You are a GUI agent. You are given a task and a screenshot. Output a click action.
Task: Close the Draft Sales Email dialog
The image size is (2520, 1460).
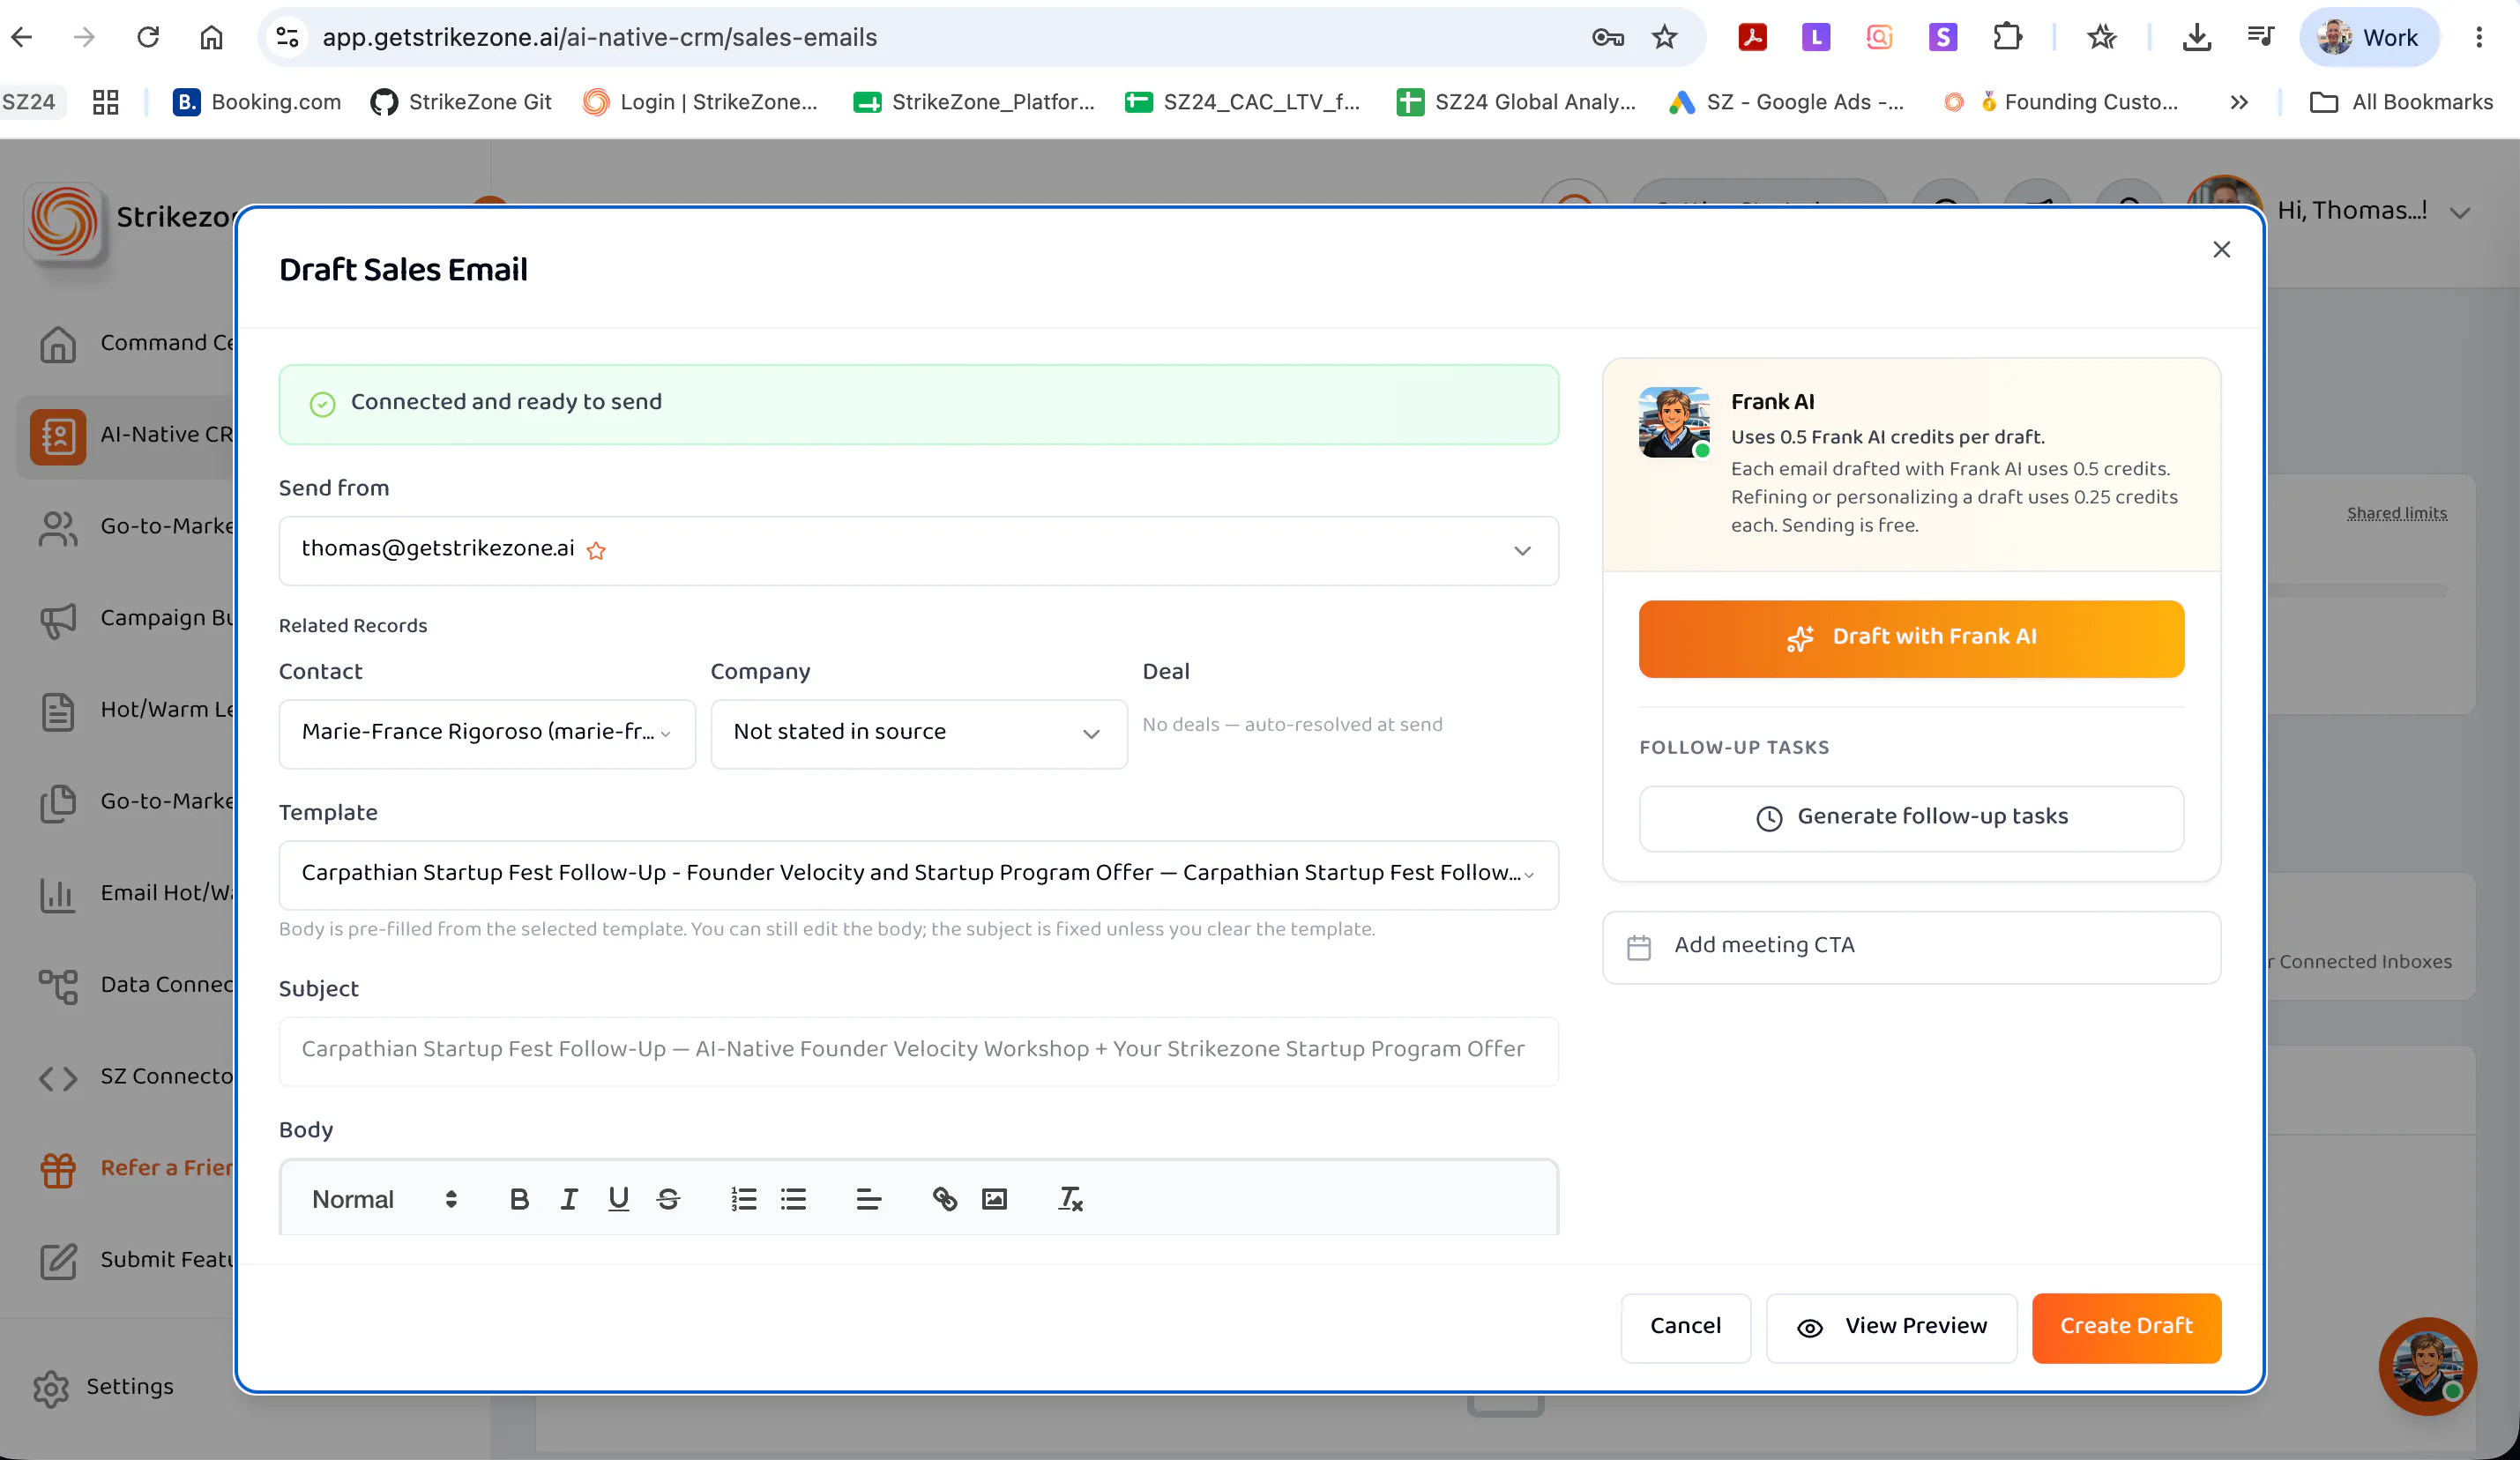pos(2221,249)
